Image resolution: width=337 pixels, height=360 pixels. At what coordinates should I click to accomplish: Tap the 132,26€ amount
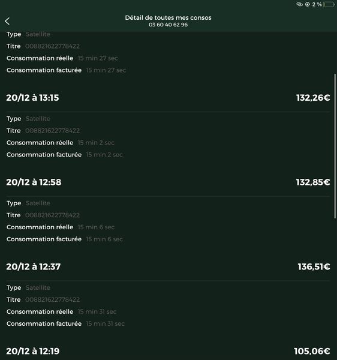click(x=313, y=98)
